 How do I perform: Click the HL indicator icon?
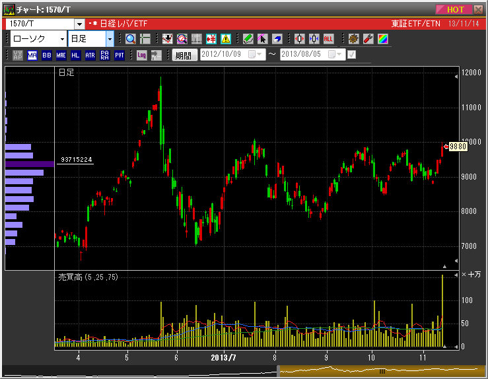[75, 55]
